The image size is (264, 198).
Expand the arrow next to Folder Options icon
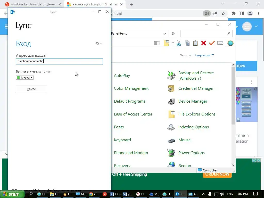tap(173, 43)
